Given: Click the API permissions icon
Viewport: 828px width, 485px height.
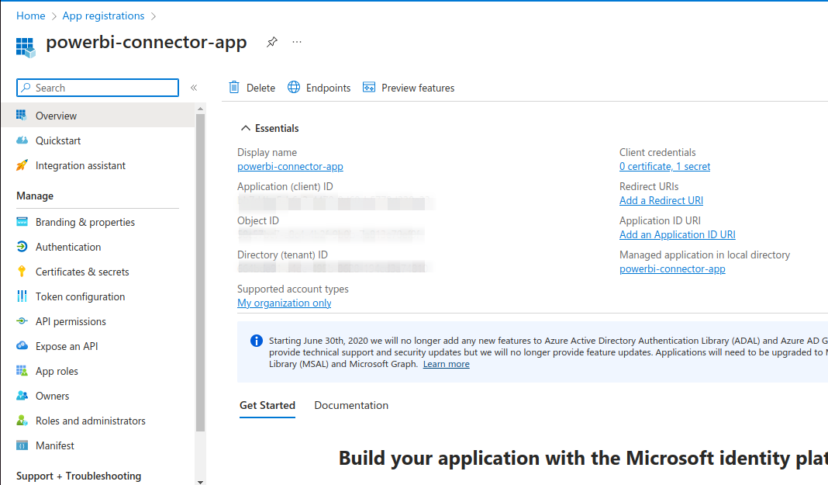Looking at the screenshot, I should click(22, 320).
